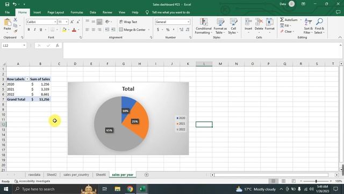Toggle Bold formatting
344x194 pixels.
coord(28,30)
